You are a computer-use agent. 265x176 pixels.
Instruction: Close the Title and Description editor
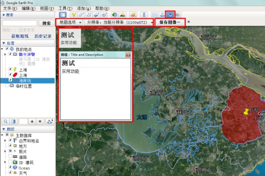(128, 55)
